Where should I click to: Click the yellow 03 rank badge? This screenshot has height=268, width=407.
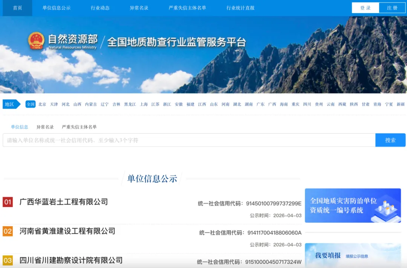(8, 260)
